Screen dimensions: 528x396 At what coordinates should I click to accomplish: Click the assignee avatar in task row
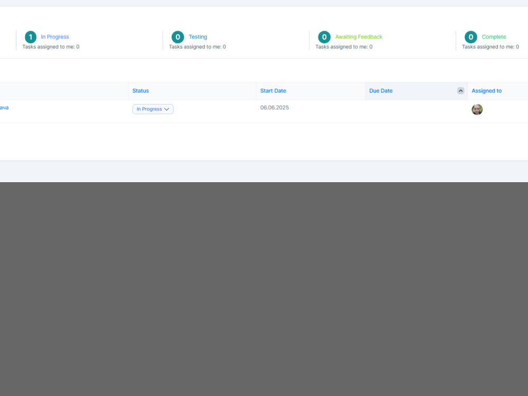[477, 109]
